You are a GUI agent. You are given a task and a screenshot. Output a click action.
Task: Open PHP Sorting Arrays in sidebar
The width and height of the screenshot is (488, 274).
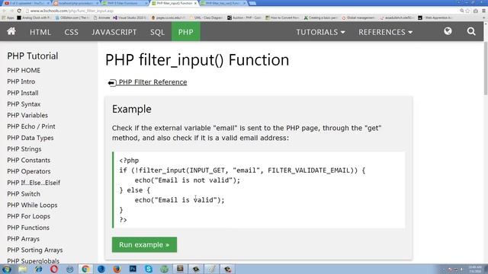click(35, 250)
